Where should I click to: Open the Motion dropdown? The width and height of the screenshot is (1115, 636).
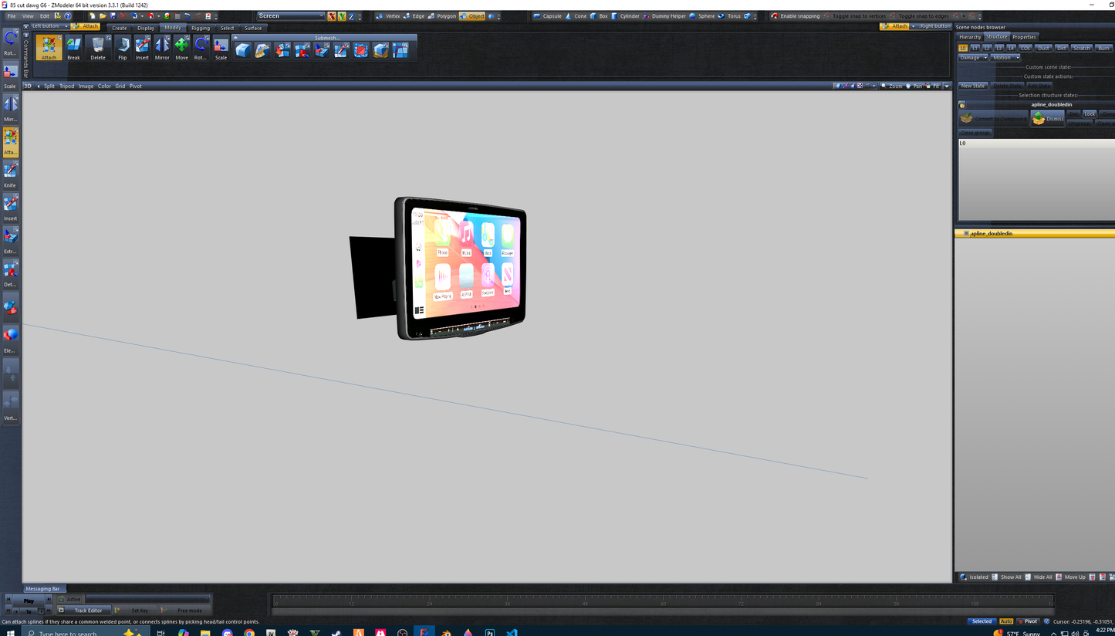coord(1005,58)
